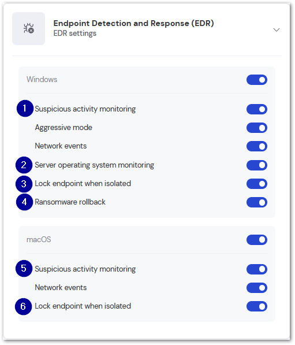The image size is (295, 345).
Task: Disable Windows Network events switch
Action: click(257, 146)
